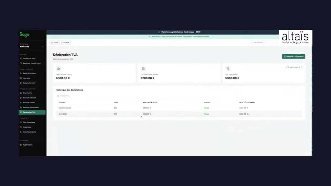Click the CA3 type cell for Août 2023

point(115,114)
